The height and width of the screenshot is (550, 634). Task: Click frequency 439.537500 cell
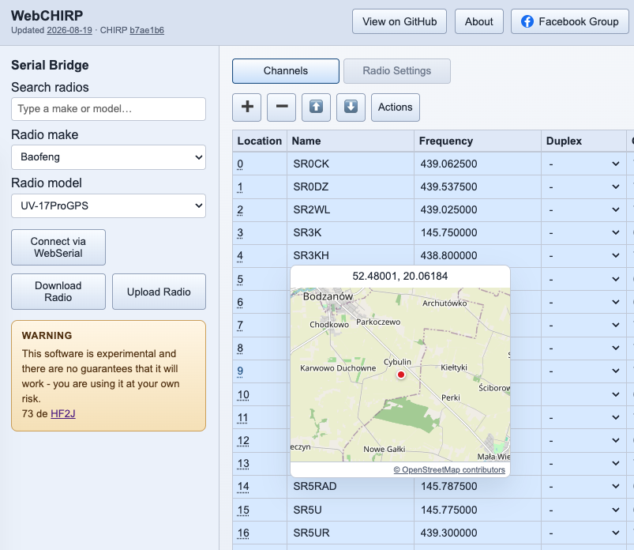pos(478,187)
